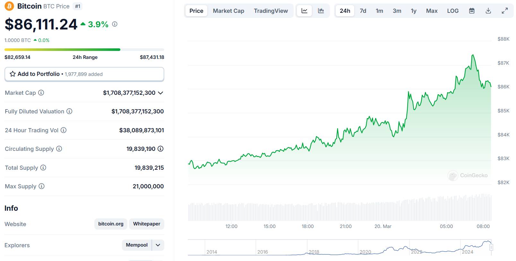Show 24 Hour Trading Vol info icon
The width and height of the screenshot is (516, 261).
64,130
